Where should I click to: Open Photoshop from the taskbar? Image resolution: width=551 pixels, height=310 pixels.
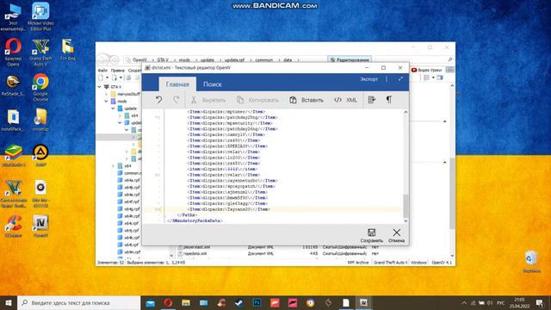(x=257, y=302)
